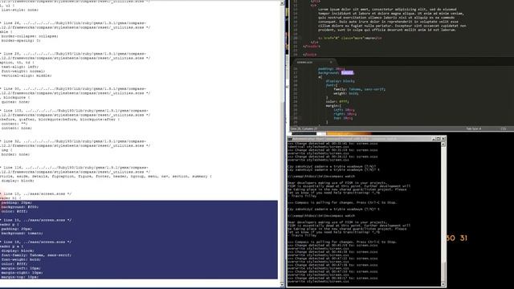Viewport: 514px width, 289px height.
Task: Click 'border-collapse: collapse;' in compiled CSS
Action: coord(30,36)
